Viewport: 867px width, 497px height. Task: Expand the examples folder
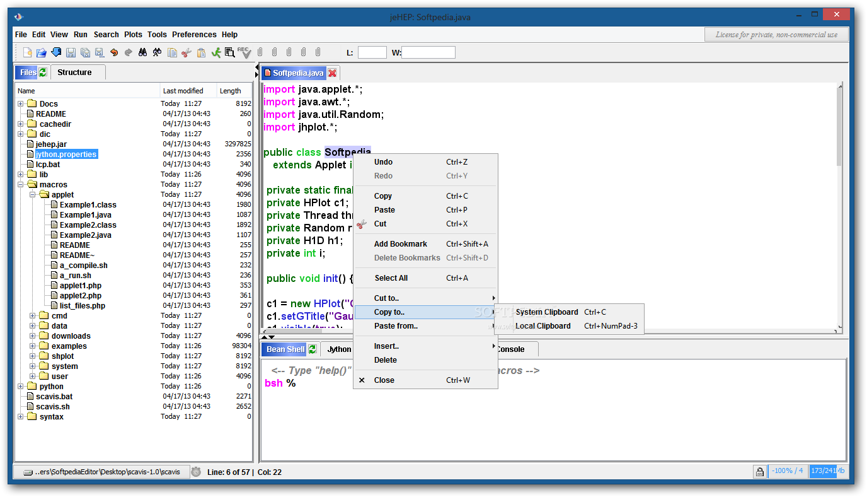[x=33, y=346]
